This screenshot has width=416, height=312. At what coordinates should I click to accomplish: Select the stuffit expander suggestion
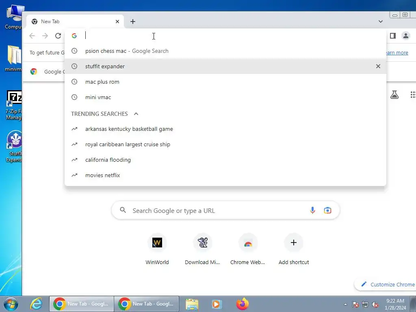(225, 66)
